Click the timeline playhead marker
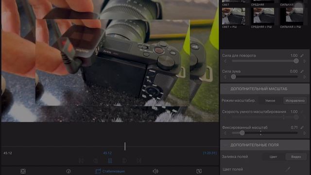The image size is (311, 175). click(x=125, y=146)
